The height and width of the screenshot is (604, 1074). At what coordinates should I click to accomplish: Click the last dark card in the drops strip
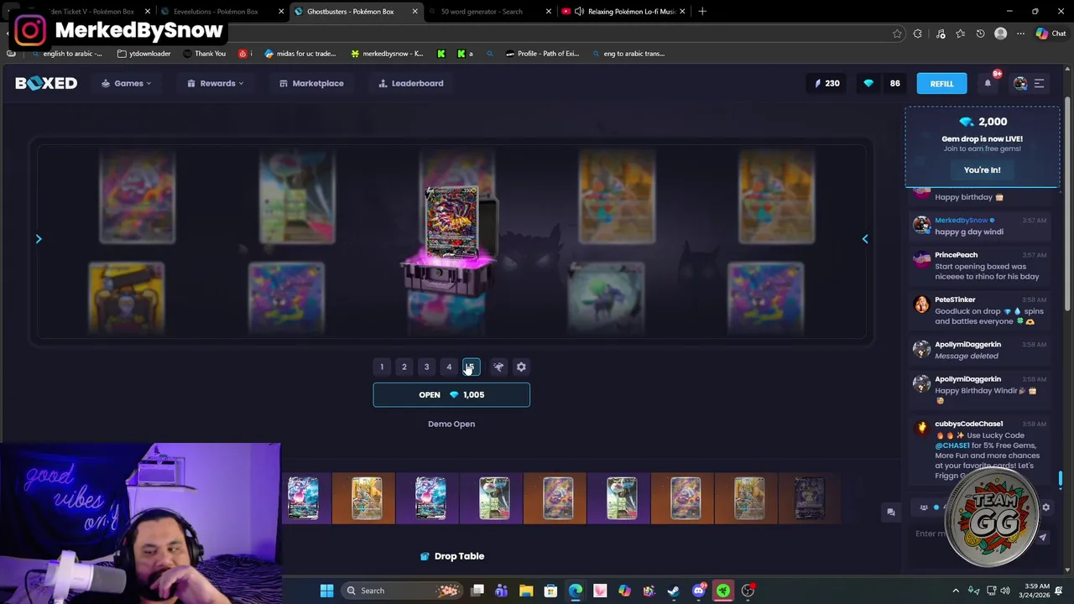click(810, 498)
